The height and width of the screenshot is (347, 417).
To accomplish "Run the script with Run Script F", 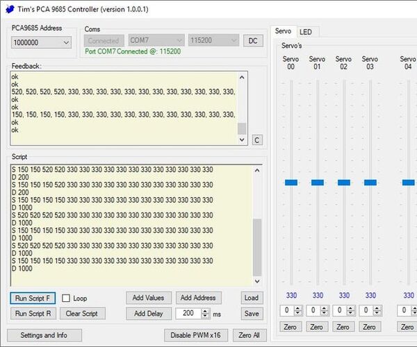I will [x=33, y=298].
